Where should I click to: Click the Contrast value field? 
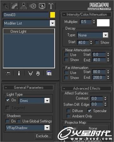[97, 99]
